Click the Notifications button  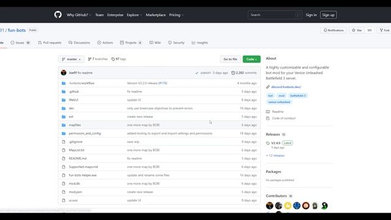coord(334,30)
